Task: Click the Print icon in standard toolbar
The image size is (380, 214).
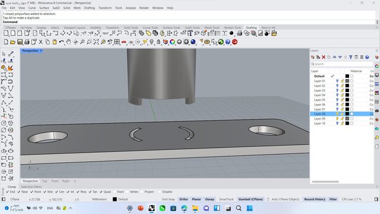Action: (x=27, y=42)
